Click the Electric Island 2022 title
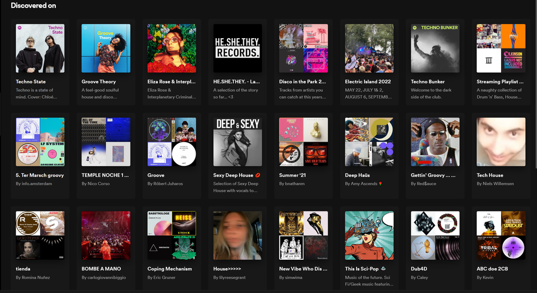The image size is (537, 293). pyautogui.click(x=368, y=82)
